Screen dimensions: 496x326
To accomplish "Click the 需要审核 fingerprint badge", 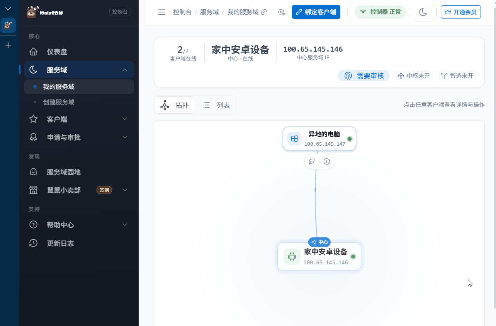I will (x=364, y=76).
